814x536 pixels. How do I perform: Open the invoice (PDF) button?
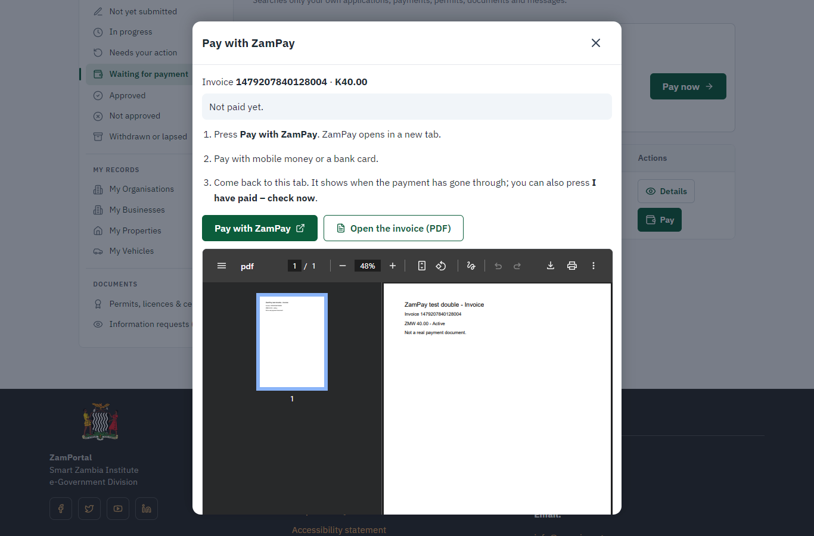393,228
